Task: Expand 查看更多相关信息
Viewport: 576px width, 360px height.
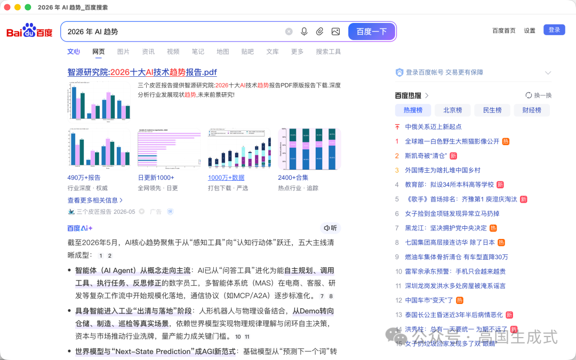Action: pyautogui.click(x=95, y=200)
